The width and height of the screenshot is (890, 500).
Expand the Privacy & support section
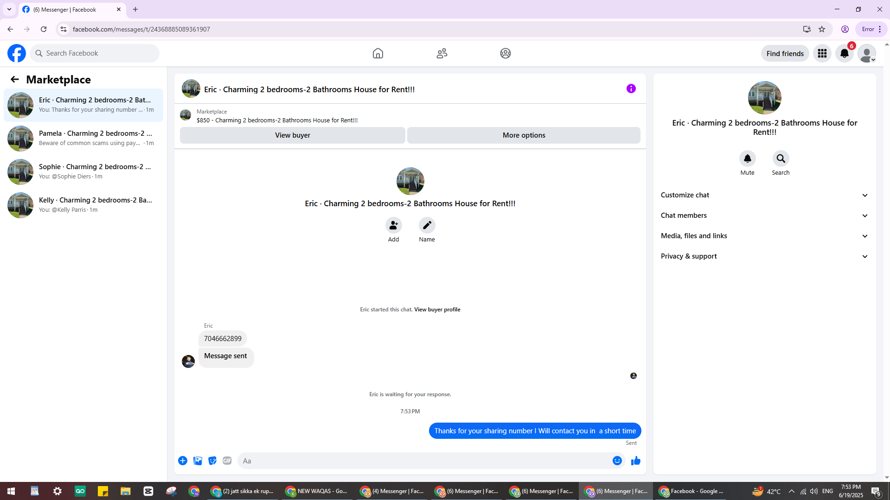point(765,256)
